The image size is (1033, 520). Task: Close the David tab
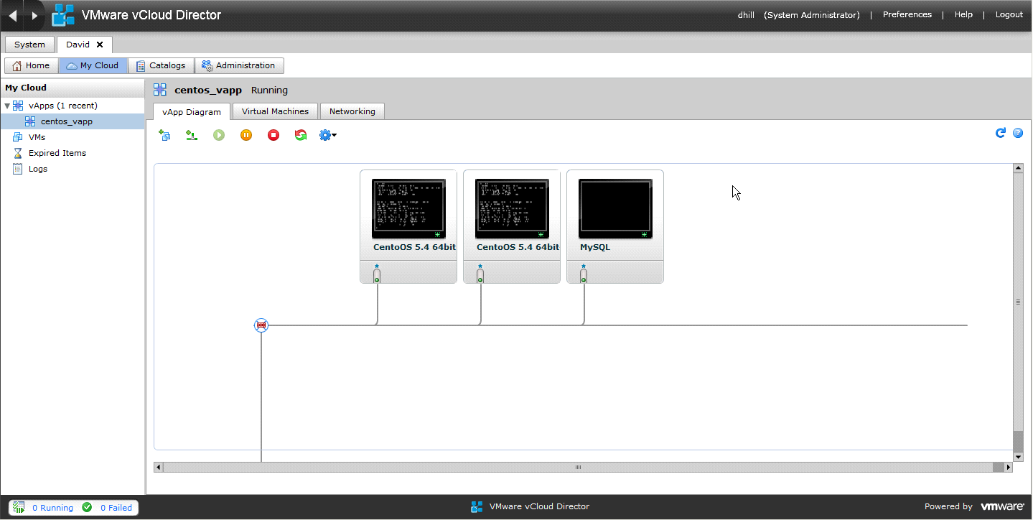pos(100,45)
